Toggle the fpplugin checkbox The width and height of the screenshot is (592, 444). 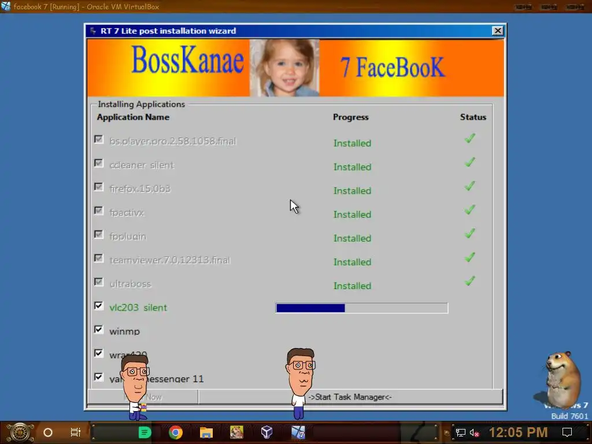[x=98, y=235]
